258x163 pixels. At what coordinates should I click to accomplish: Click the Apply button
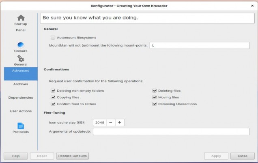click(x=216, y=156)
